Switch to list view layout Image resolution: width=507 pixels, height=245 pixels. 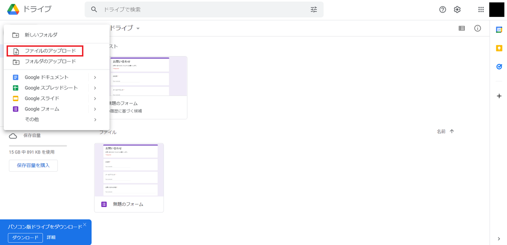[x=461, y=28]
